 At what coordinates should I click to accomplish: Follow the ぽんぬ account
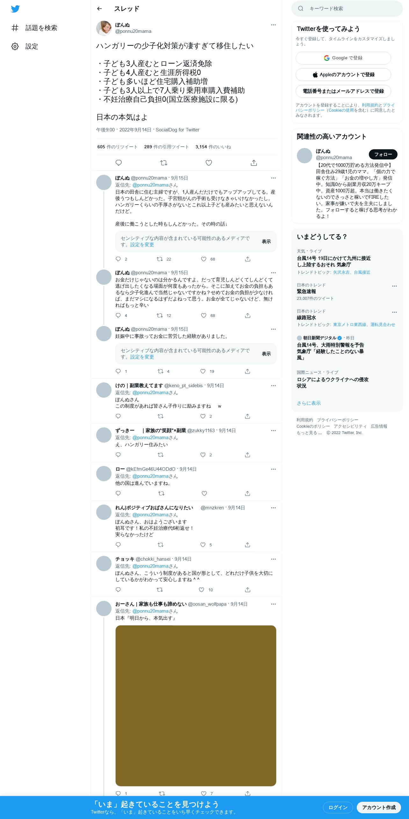coord(383,154)
